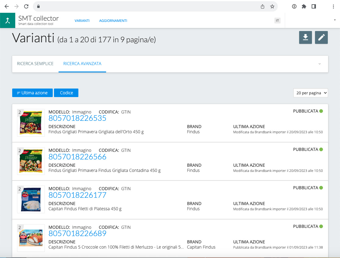Click PUBBLICATA status of variant 8057018226689
340x258 pixels.
pyautogui.click(x=308, y=226)
